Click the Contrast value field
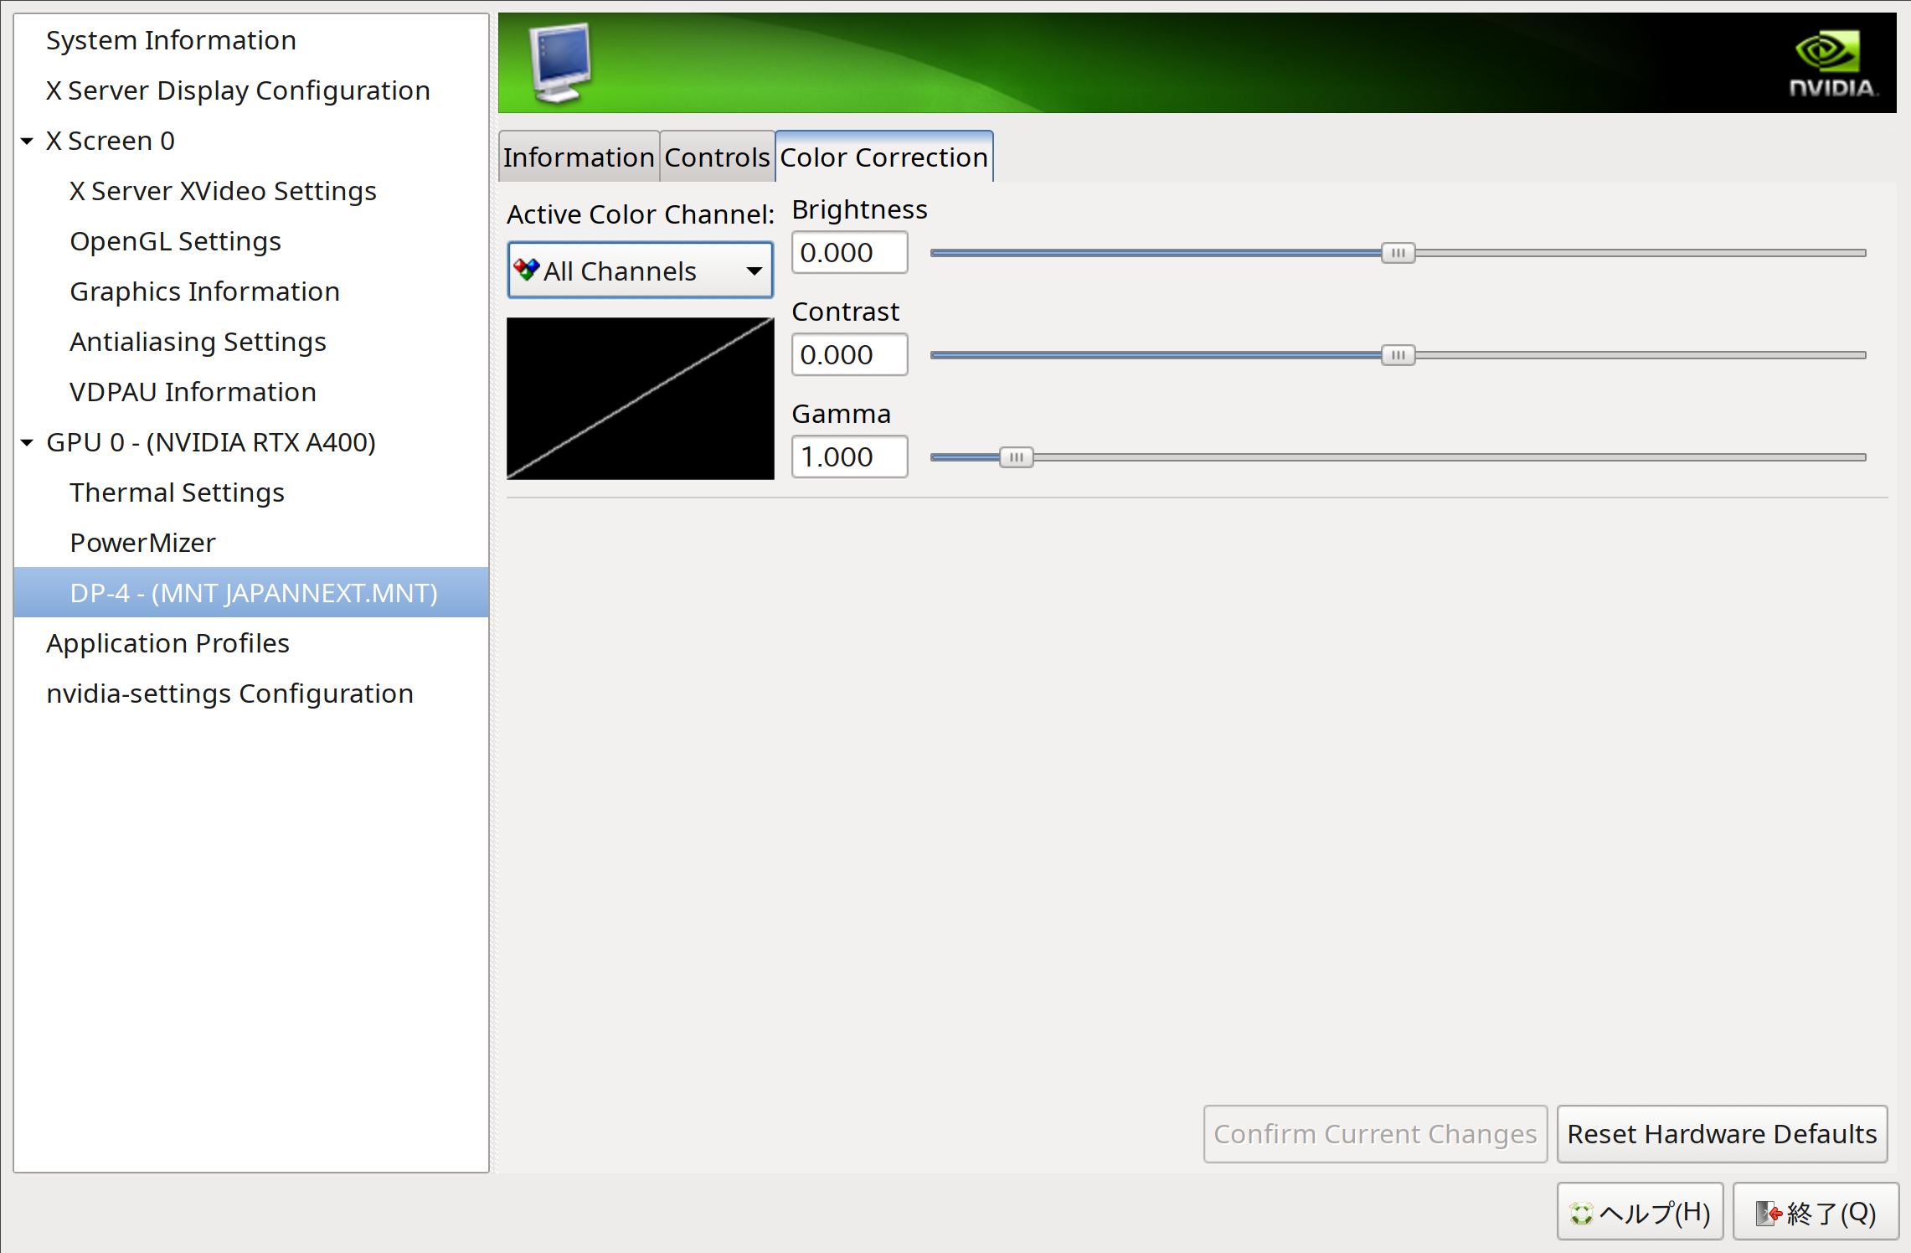The image size is (1911, 1253). [x=849, y=354]
